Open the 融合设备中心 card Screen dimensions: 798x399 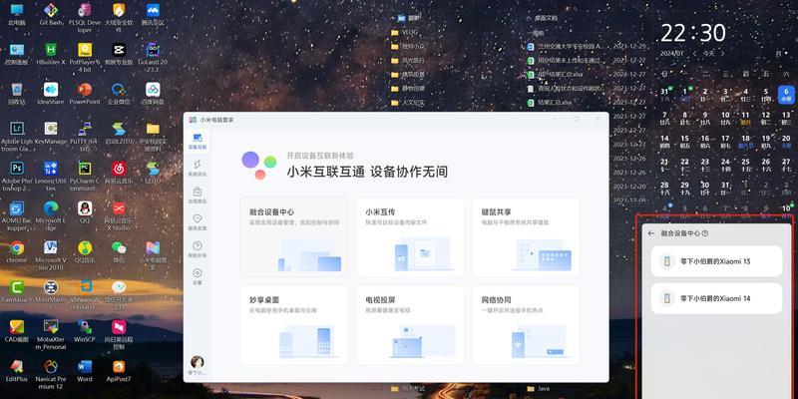coord(294,236)
